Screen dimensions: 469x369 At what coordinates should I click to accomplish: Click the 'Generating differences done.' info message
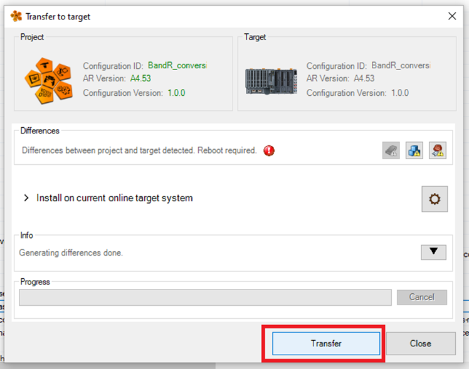pyautogui.click(x=71, y=253)
